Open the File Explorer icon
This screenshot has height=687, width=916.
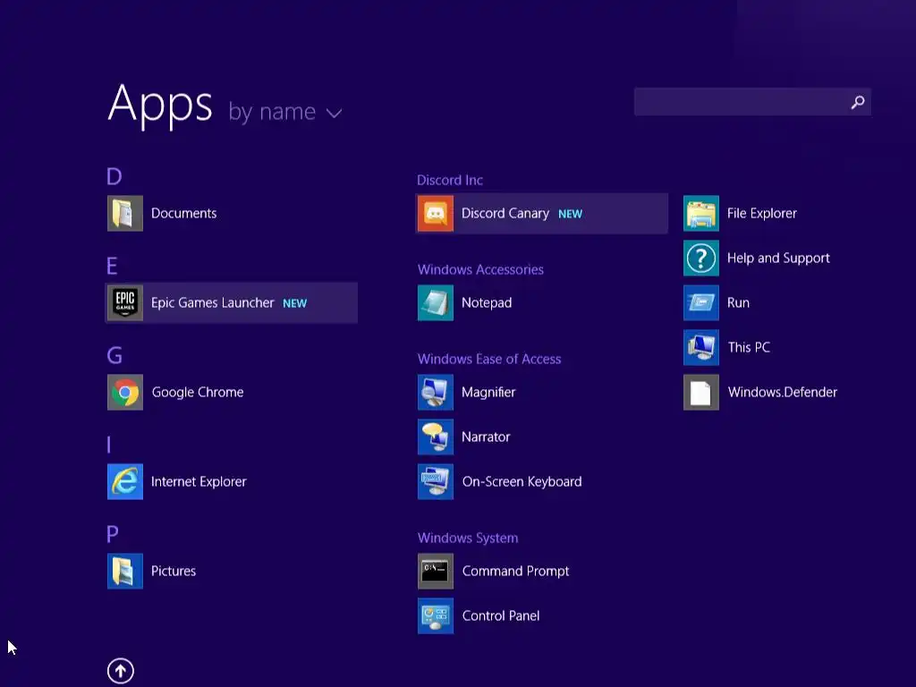(701, 213)
